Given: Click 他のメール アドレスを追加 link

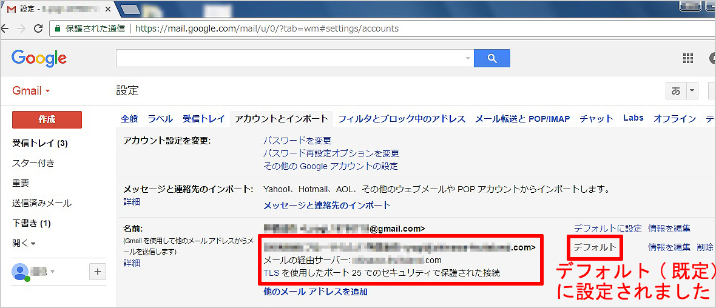Looking at the screenshot, I should click(315, 292).
